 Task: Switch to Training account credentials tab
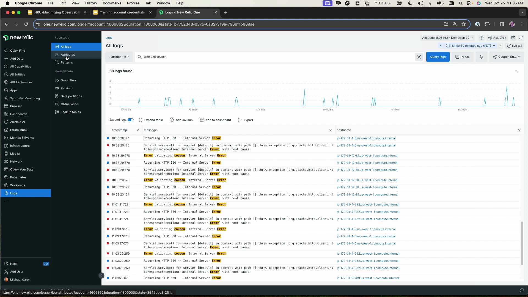122,12
